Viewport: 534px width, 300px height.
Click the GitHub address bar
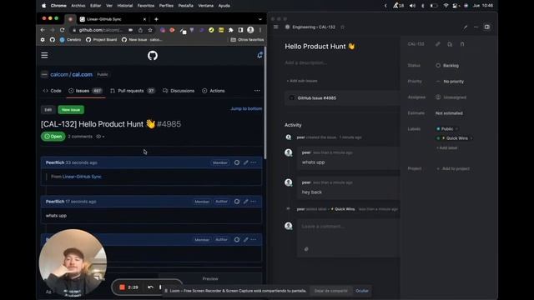click(100, 30)
